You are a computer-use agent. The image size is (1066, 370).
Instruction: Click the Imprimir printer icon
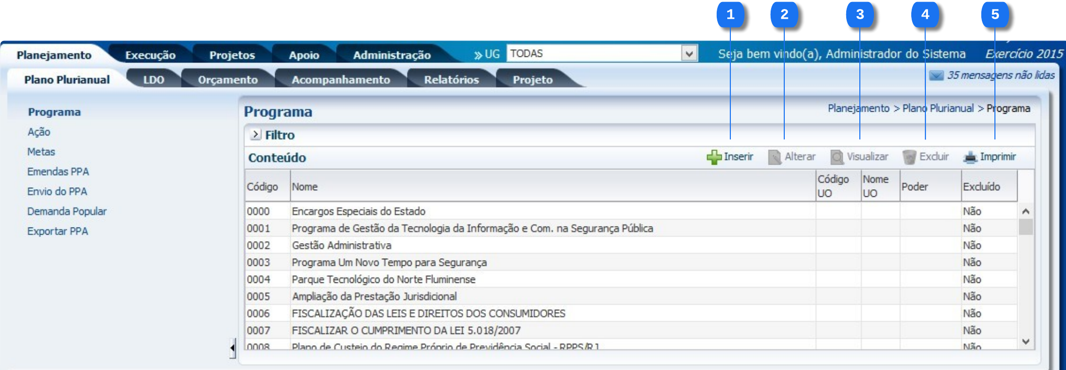[x=970, y=158]
